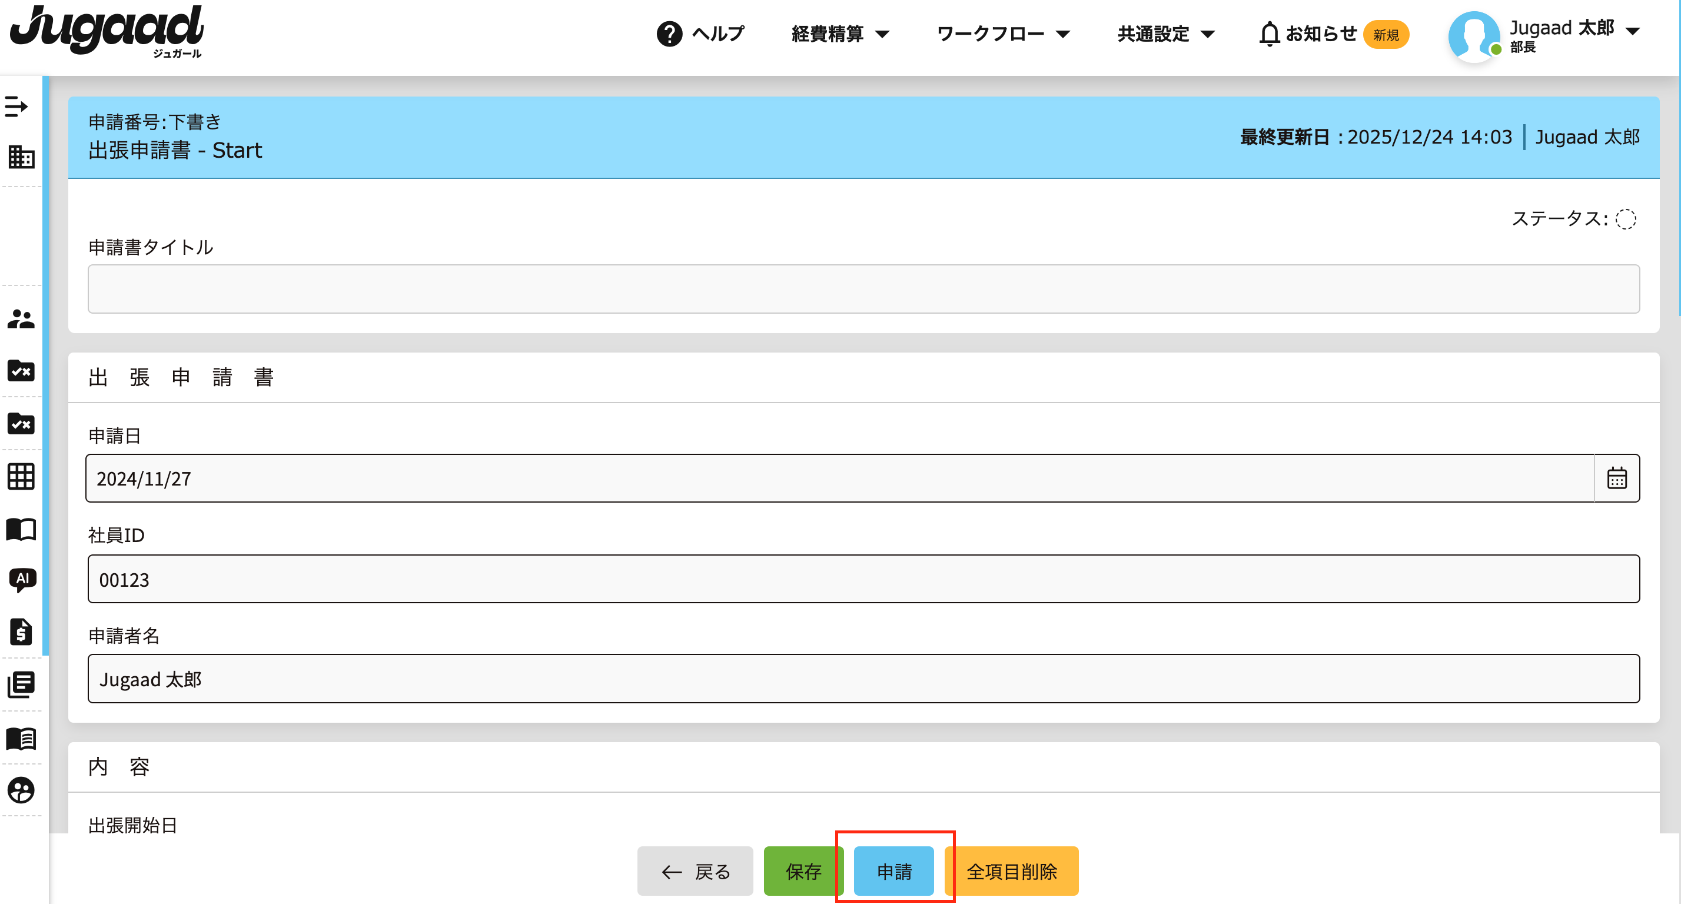
Task: Go back with 戻る button
Action: (695, 870)
